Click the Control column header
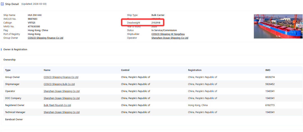The image size is (303, 132). pos(125,70)
